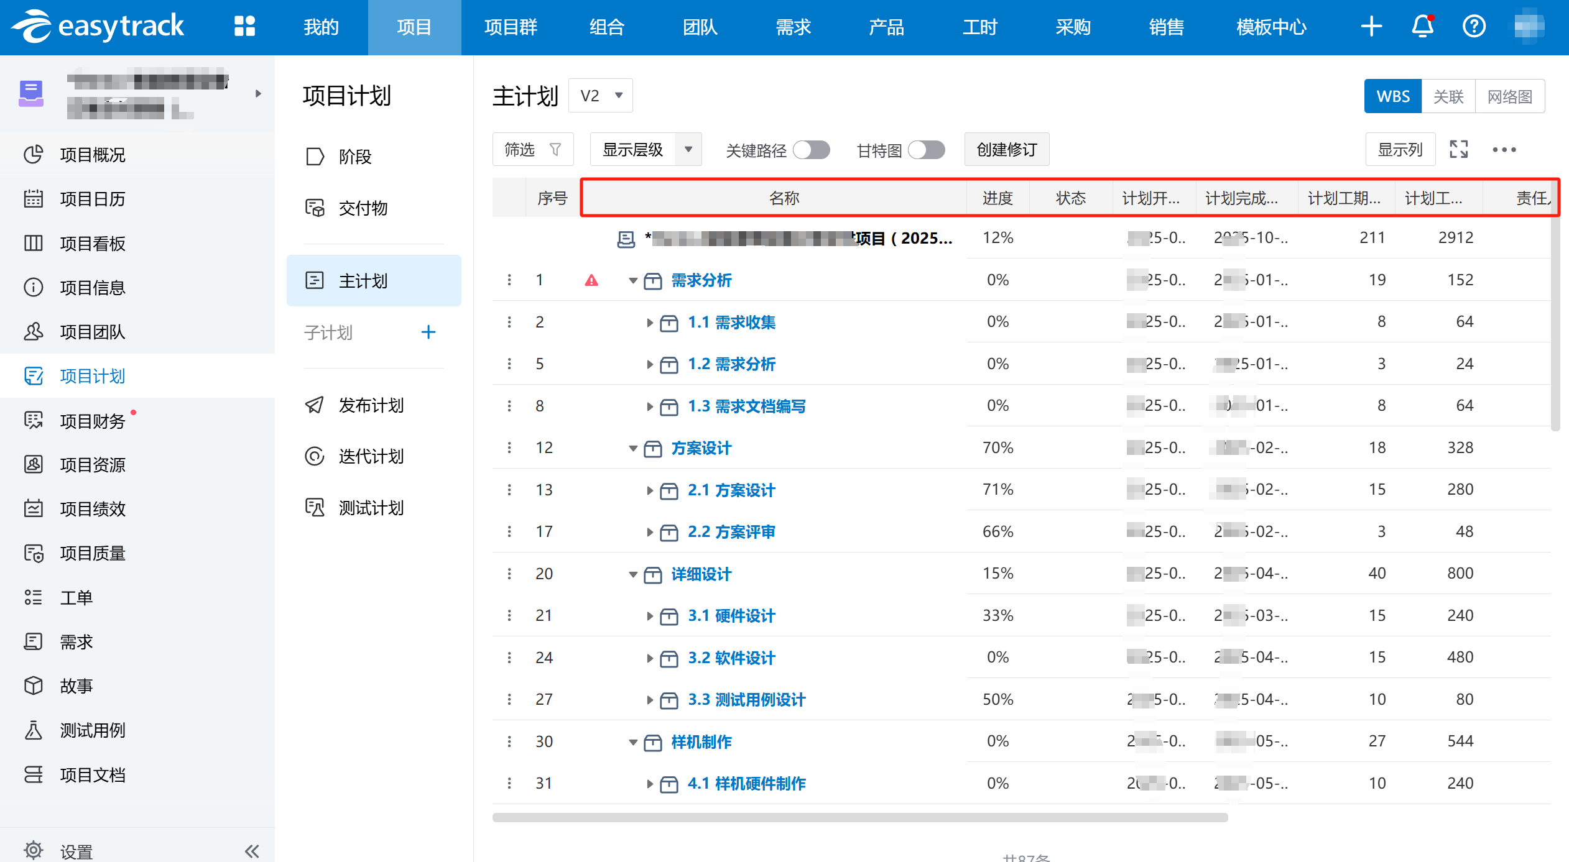The width and height of the screenshot is (1569, 862).
Task: Turn on the 甘特图 toggle
Action: pyautogui.click(x=926, y=150)
